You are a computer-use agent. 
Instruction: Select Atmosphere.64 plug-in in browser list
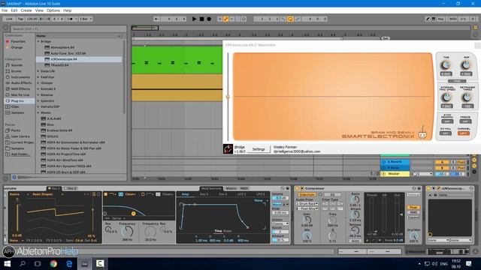62,47
